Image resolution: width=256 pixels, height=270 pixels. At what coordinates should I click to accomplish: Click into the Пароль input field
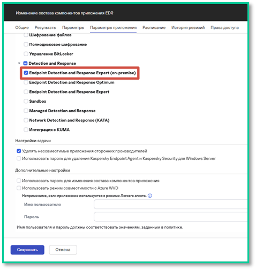tap(170, 217)
